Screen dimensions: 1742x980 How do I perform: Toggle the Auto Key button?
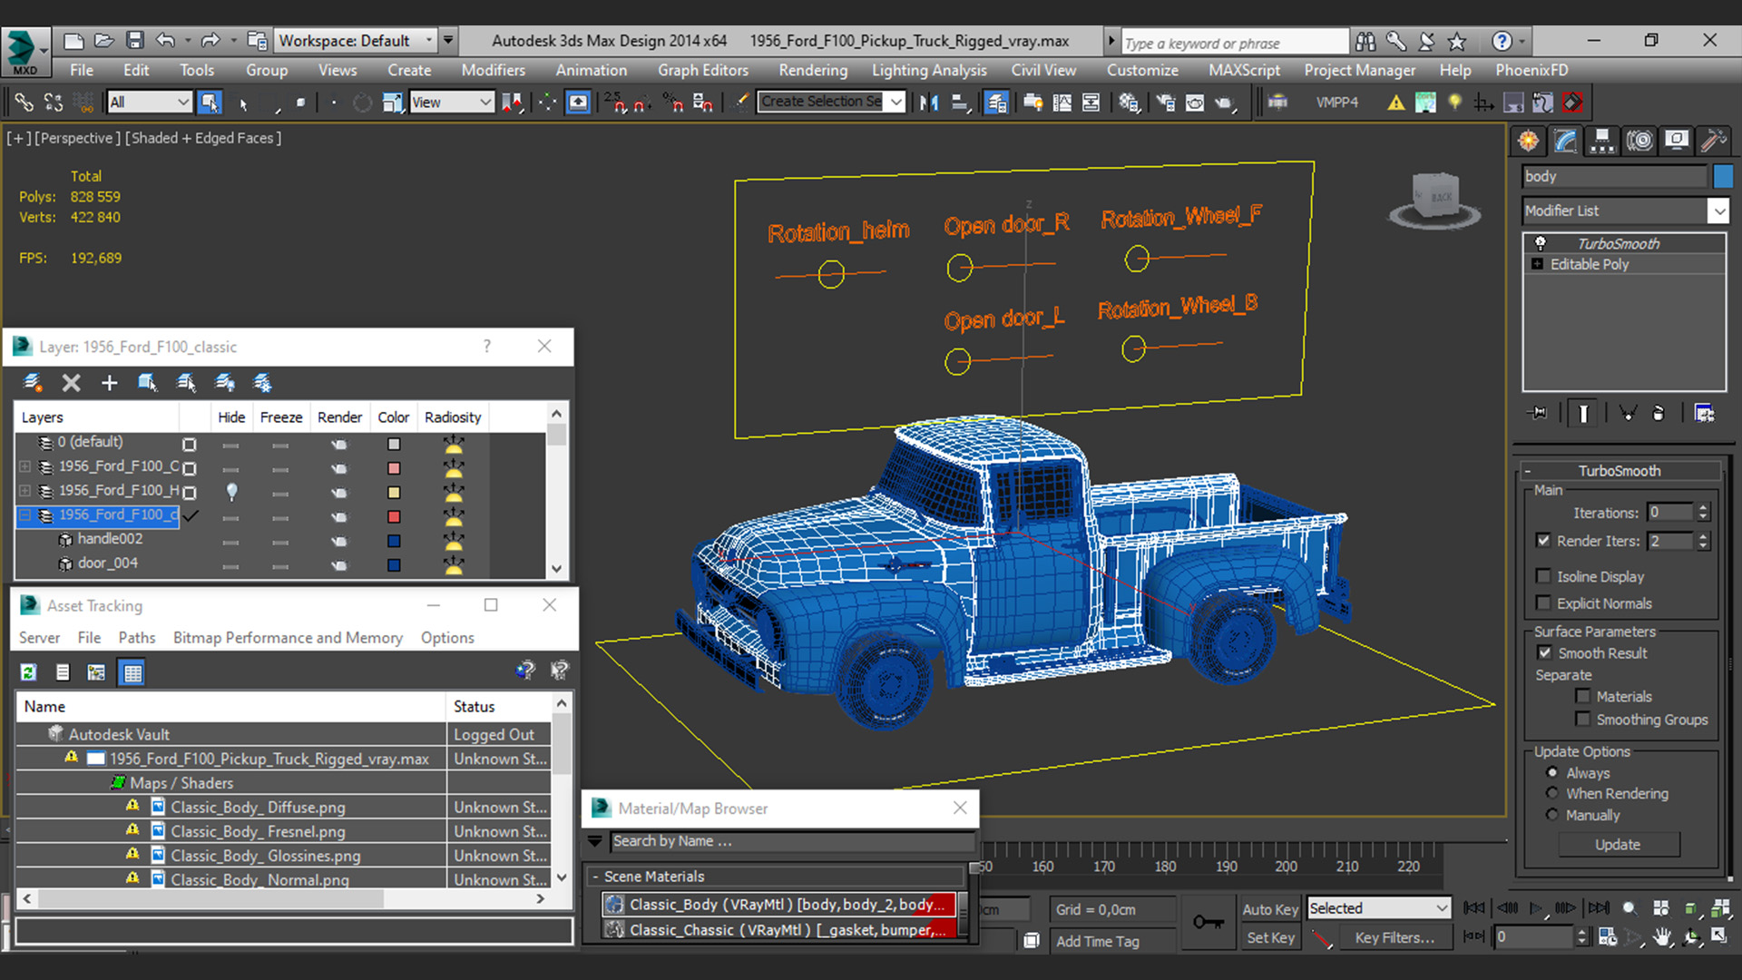point(1269,909)
